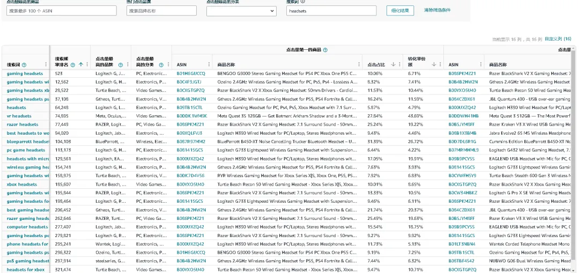Click the sort arrow in 搜索频率排名 column
The image size is (579, 273).
81,64
